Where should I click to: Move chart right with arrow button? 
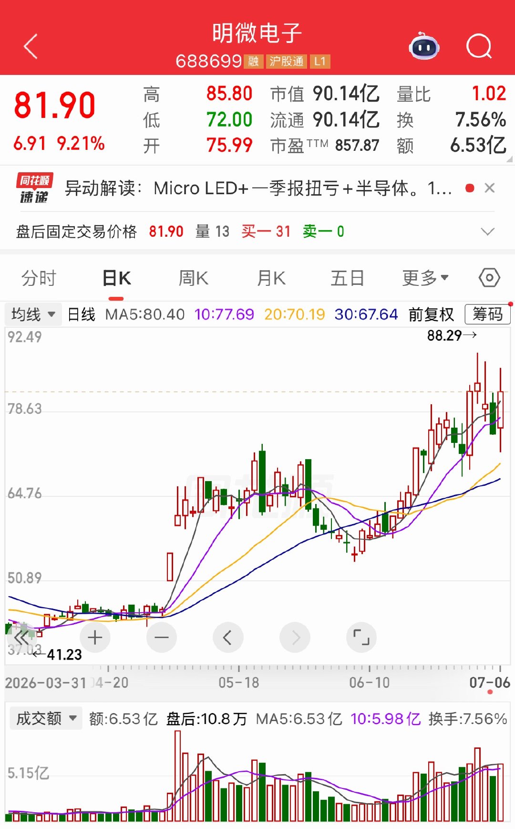295,638
